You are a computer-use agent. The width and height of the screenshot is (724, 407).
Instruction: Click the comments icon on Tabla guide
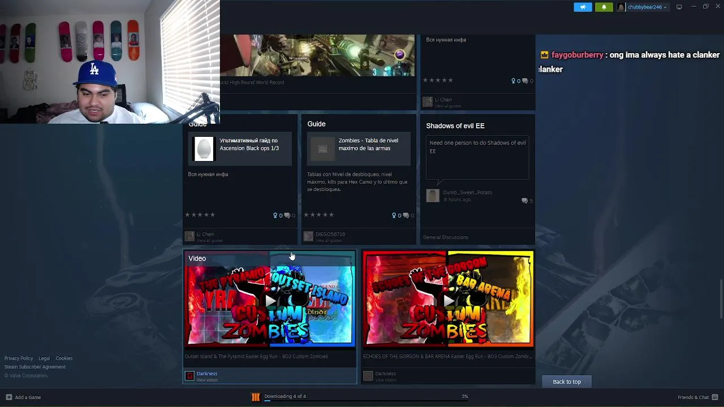pyautogui.click(x=406, y=215)
